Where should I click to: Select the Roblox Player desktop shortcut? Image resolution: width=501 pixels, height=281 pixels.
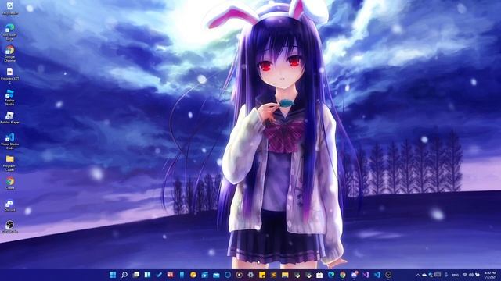pos(9,118)
